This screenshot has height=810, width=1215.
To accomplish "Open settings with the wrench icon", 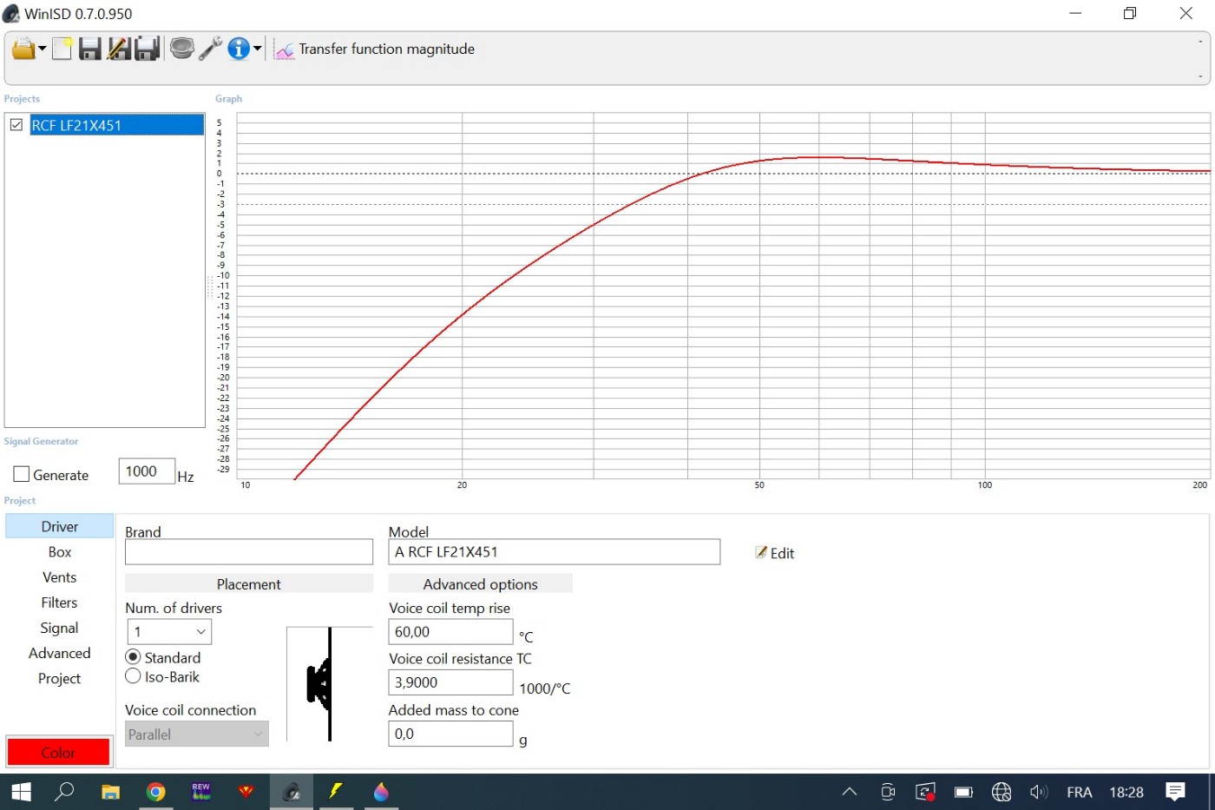I will (210, 49).
